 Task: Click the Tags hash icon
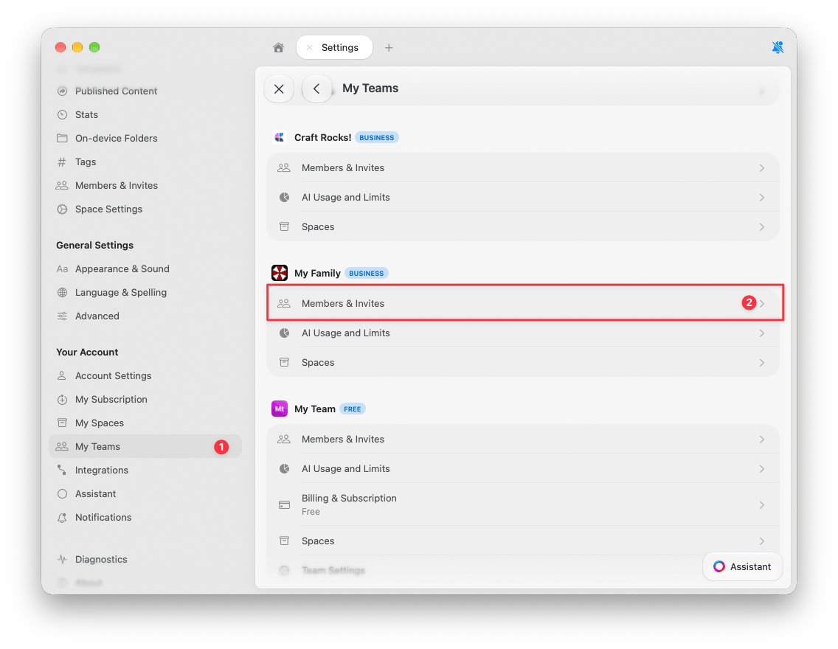point(62,162)
